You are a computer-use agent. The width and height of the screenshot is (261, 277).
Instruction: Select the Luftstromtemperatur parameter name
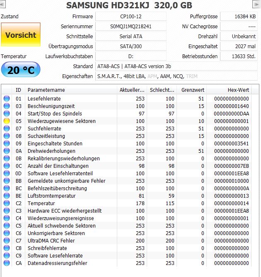(x=51, y=196)
